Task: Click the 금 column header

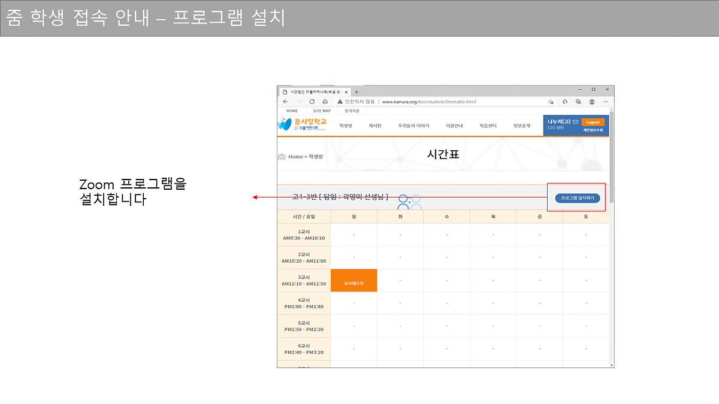Action: click(x=539, y=217)
